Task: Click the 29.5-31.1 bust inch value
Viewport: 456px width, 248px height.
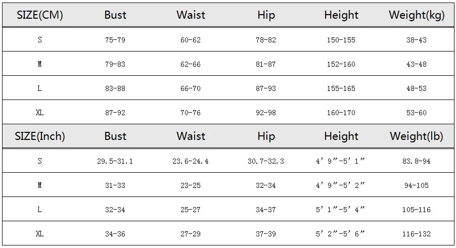Action: point(115,161)
